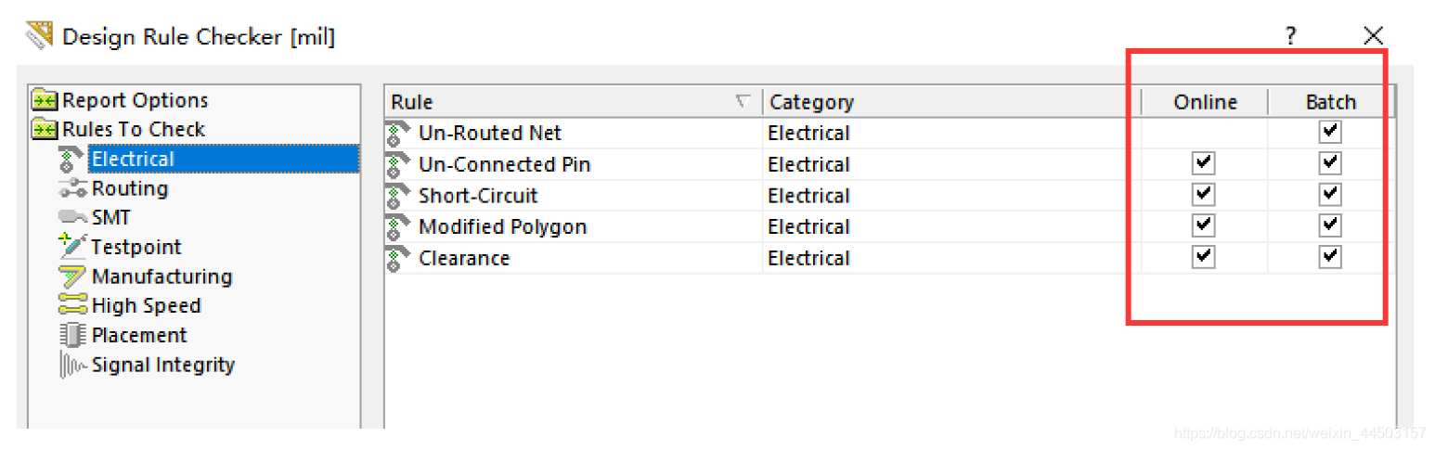
Task: Click the High Speed category icon
Action: (72, 305)
